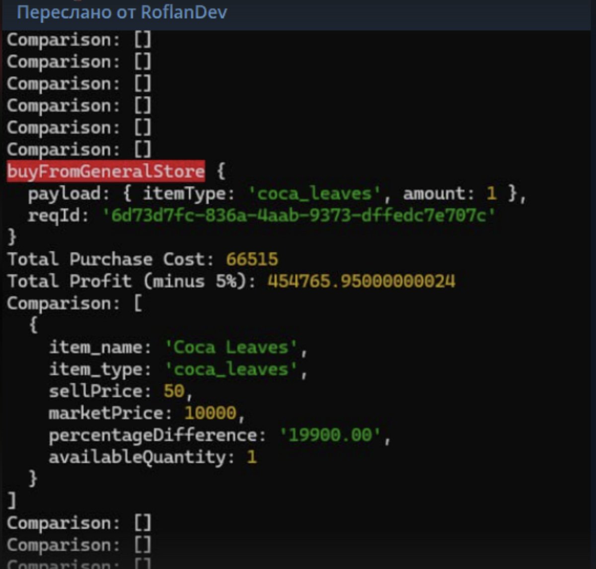Click the Total Profit value 454765.95000000024

[x=361, y=281]
